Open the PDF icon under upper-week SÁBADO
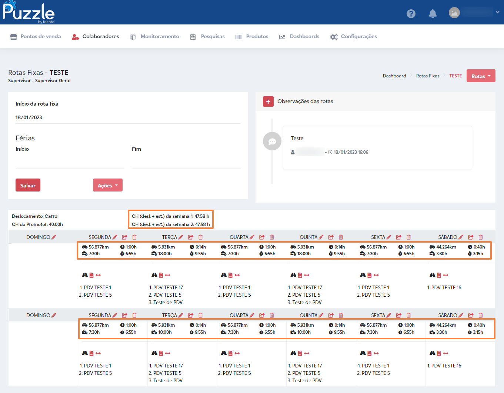This screenshot has width=504, height=393. point(439,275)
